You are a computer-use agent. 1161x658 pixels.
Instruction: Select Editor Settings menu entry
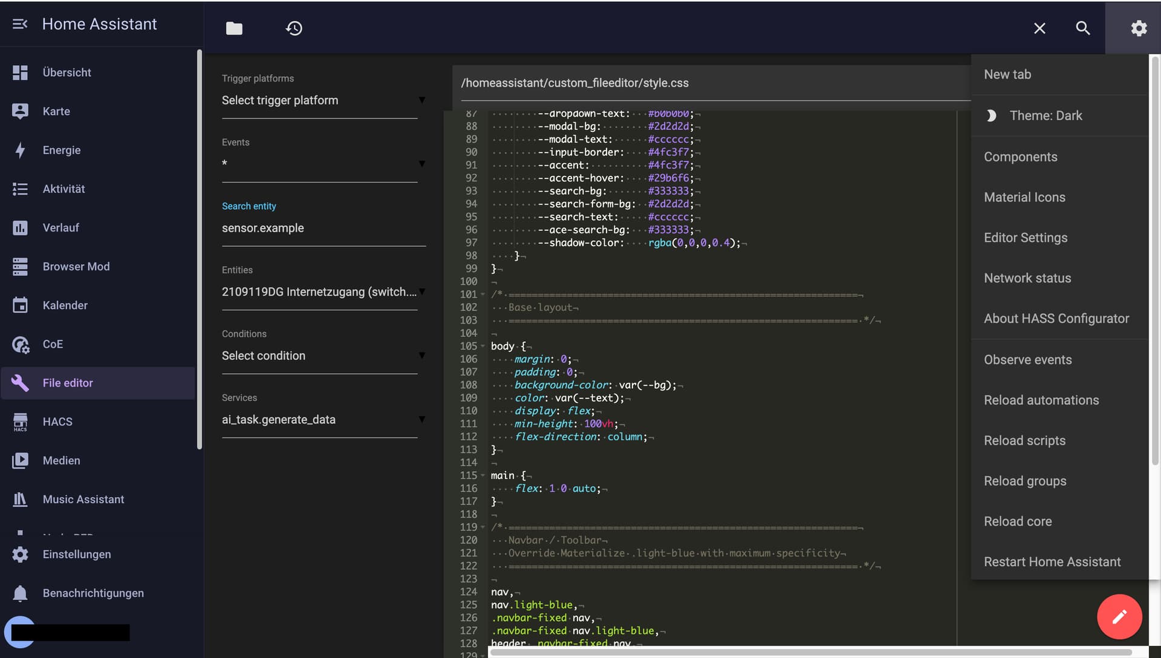click(1025, 238)
